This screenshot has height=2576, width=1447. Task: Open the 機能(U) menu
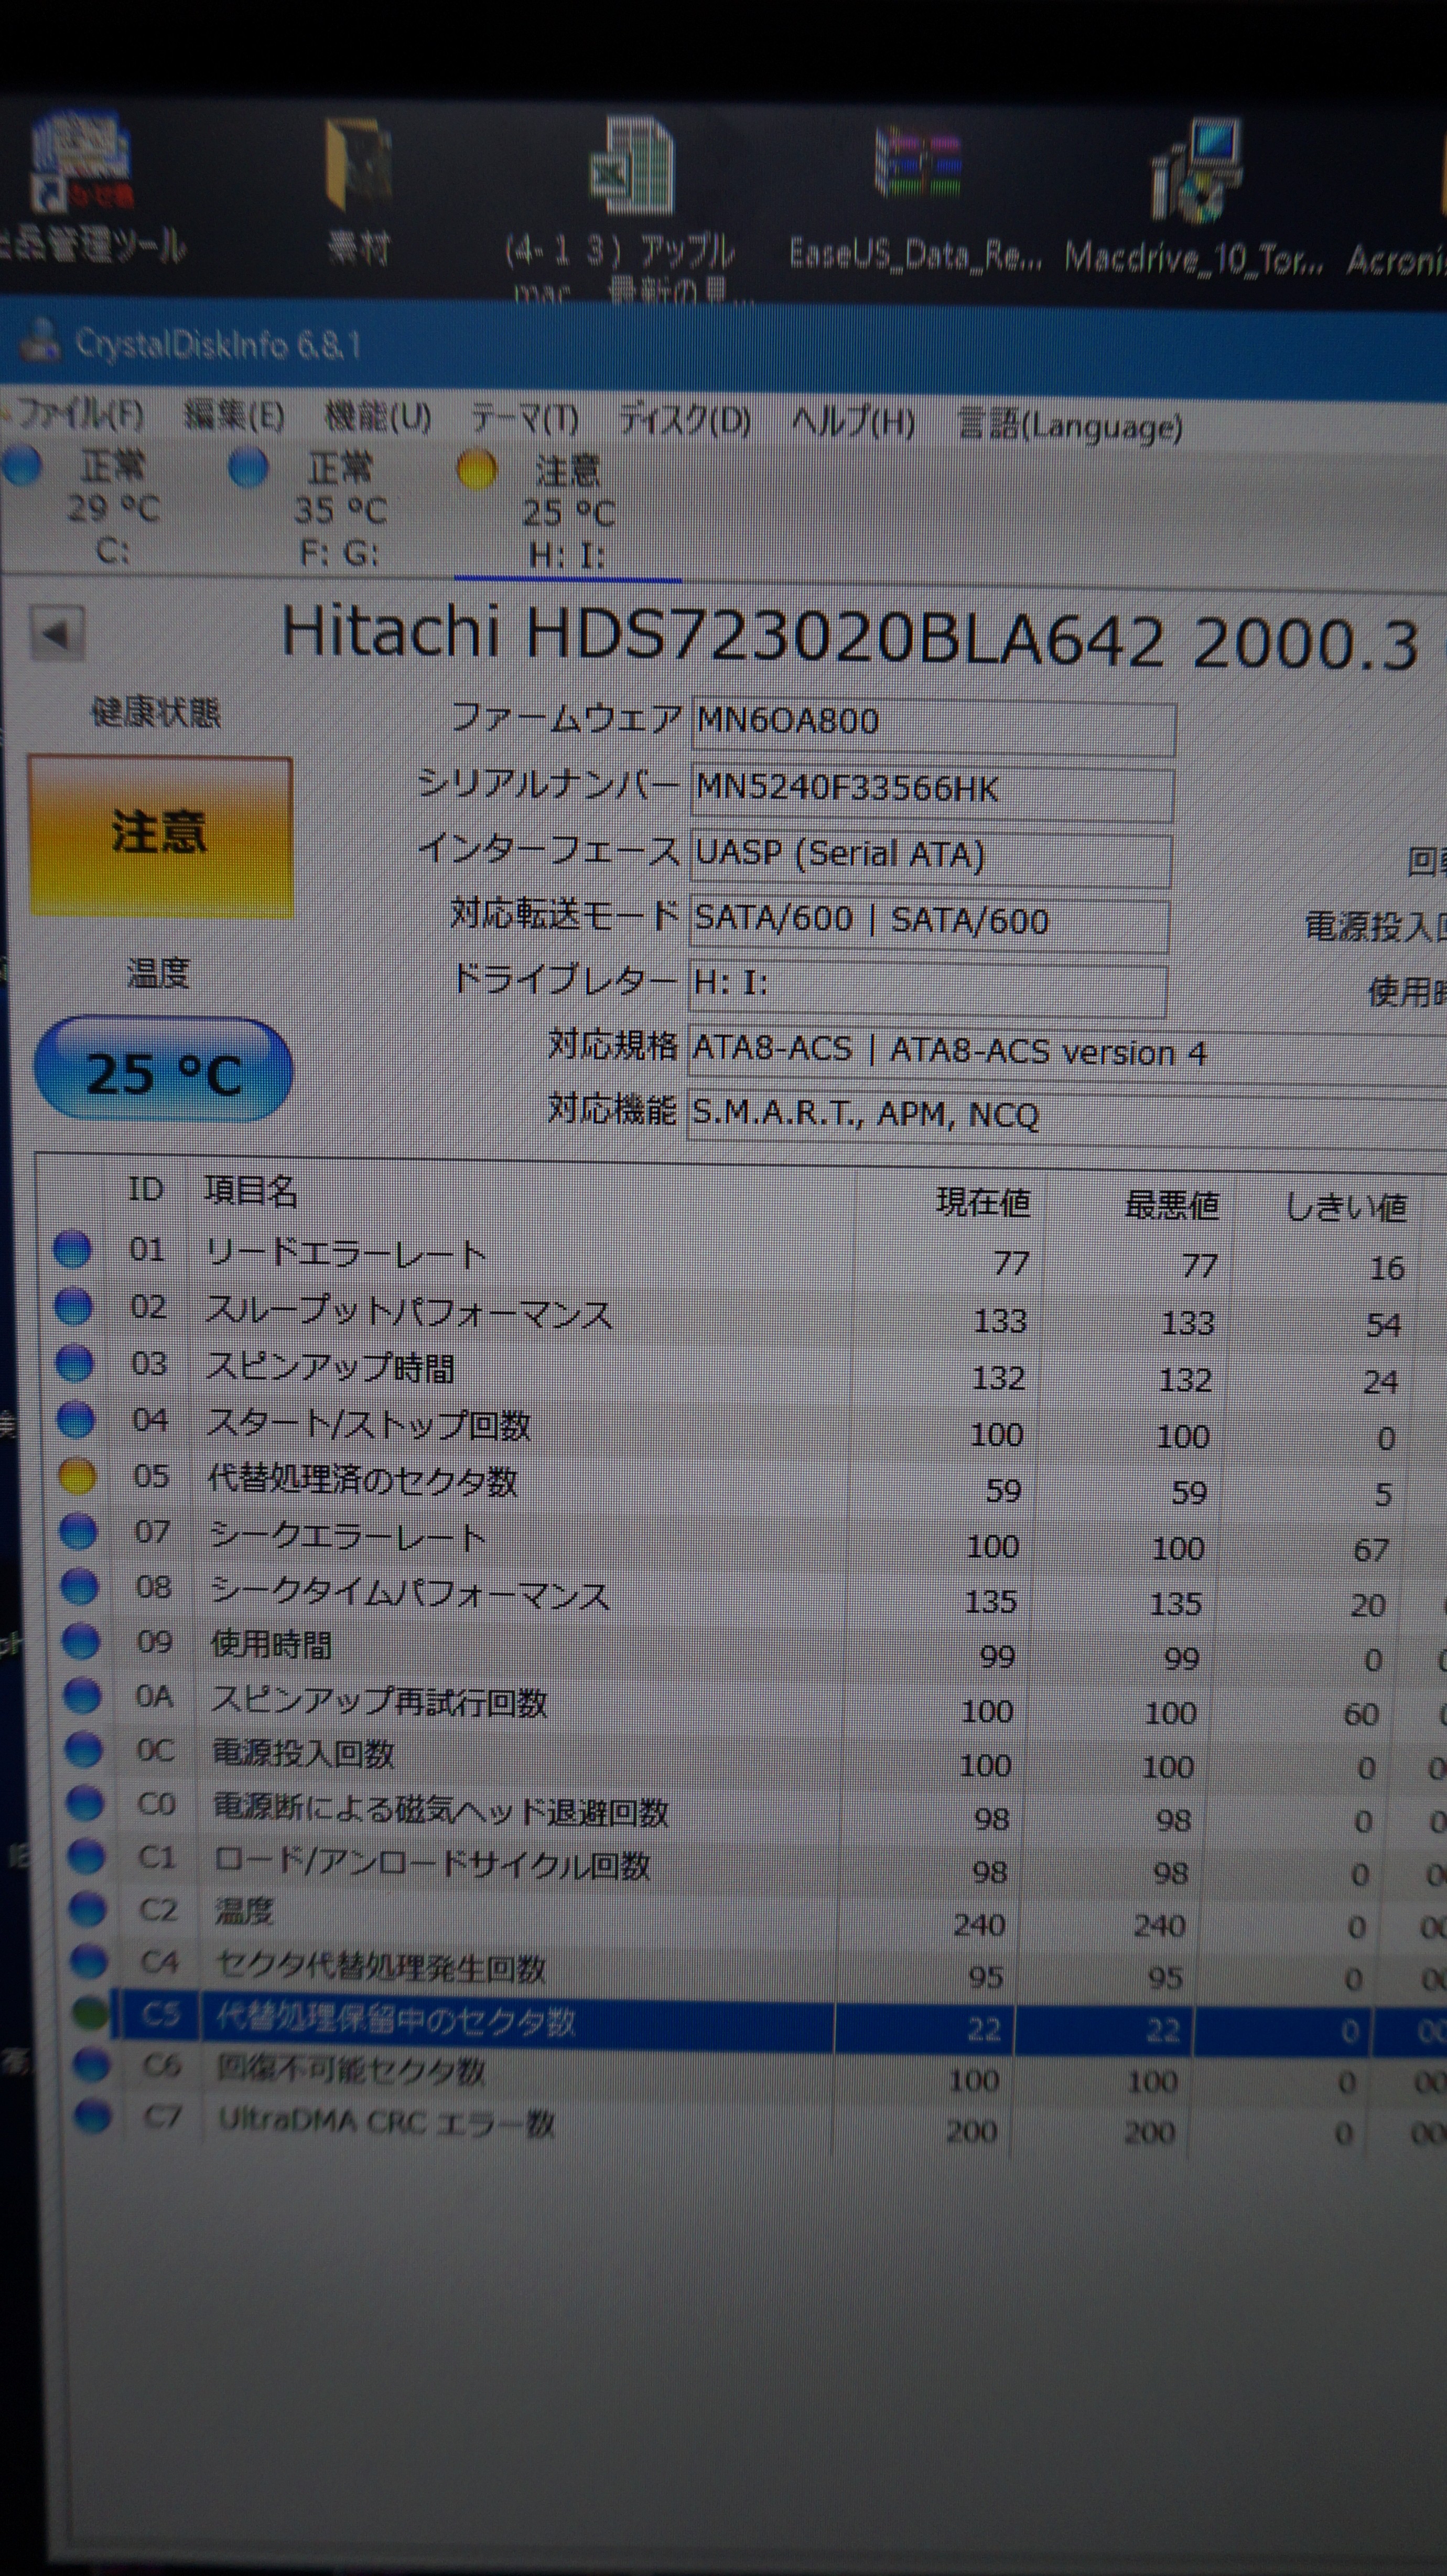point(378,417)
